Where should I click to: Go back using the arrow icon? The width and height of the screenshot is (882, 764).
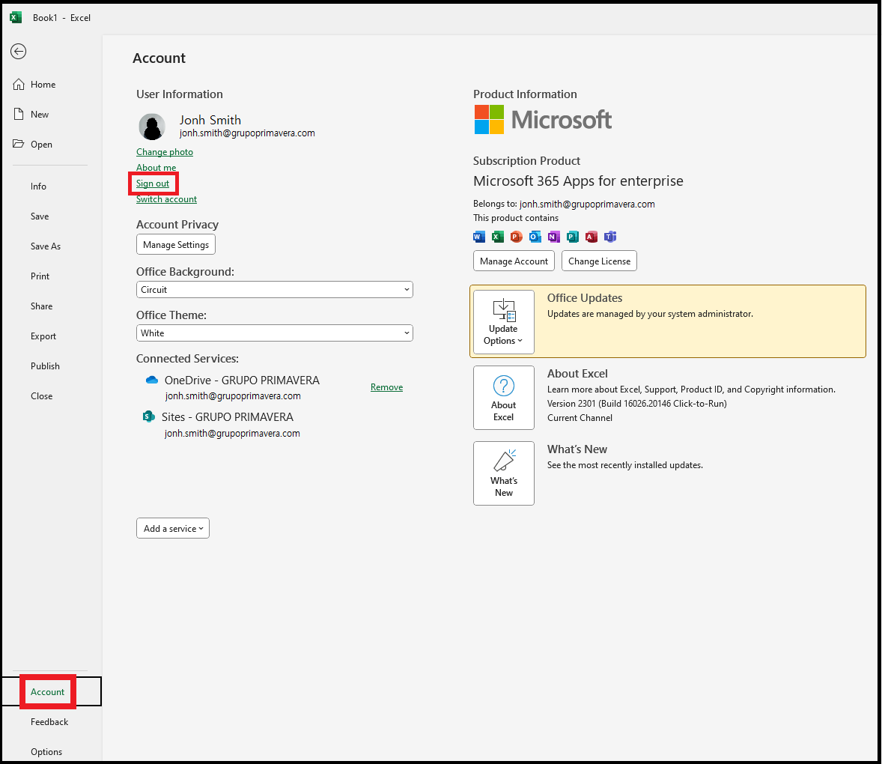[x=19, y=51]
